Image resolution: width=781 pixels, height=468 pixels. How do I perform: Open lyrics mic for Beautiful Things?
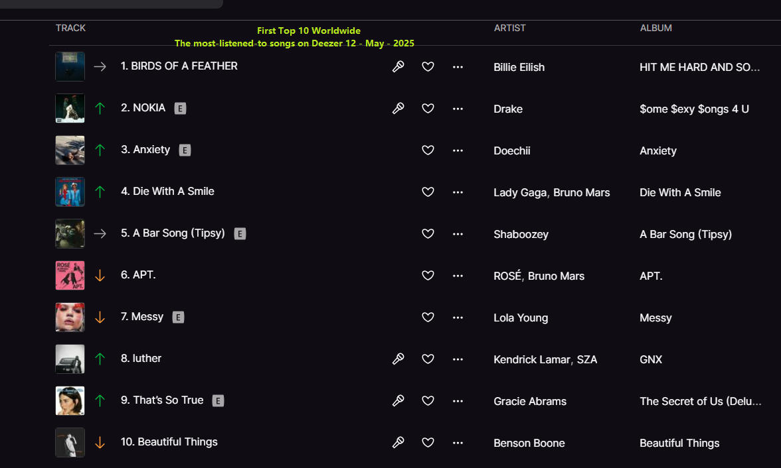point(398,443)
